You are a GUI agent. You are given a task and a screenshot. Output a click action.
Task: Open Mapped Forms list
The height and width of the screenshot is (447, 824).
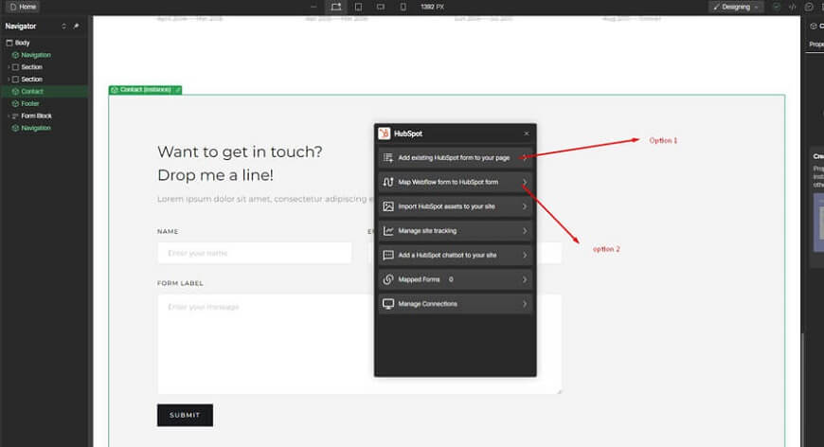[455, 279]
